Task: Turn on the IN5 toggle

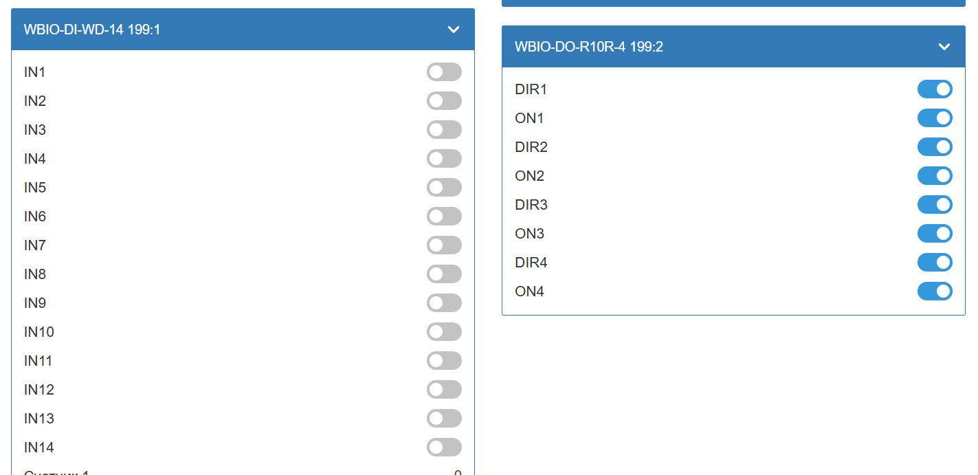Action: [444, 188]
